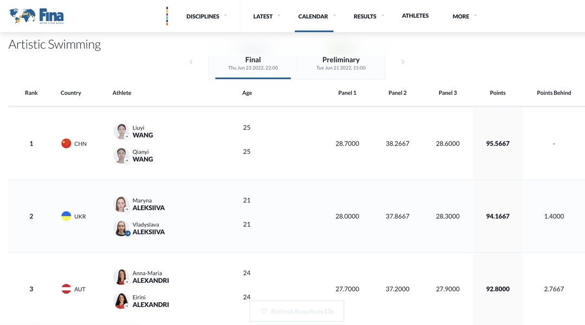585x325 pixels.
Task: Open Liuyi Wang's profile photo
Action: pos(121,131)
